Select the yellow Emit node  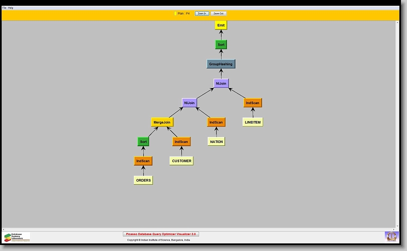point(221,25)
